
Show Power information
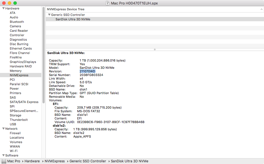pos(14,89)
